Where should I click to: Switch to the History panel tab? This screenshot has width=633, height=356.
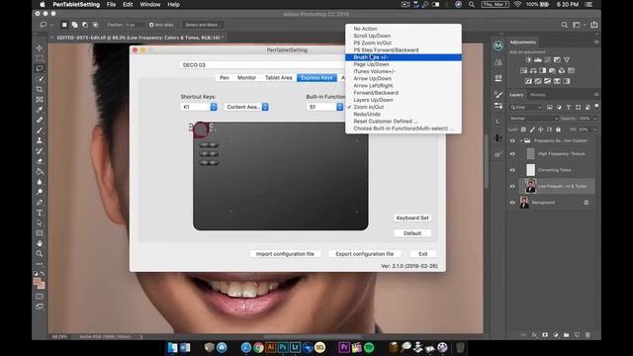click(x=537, y=95)
